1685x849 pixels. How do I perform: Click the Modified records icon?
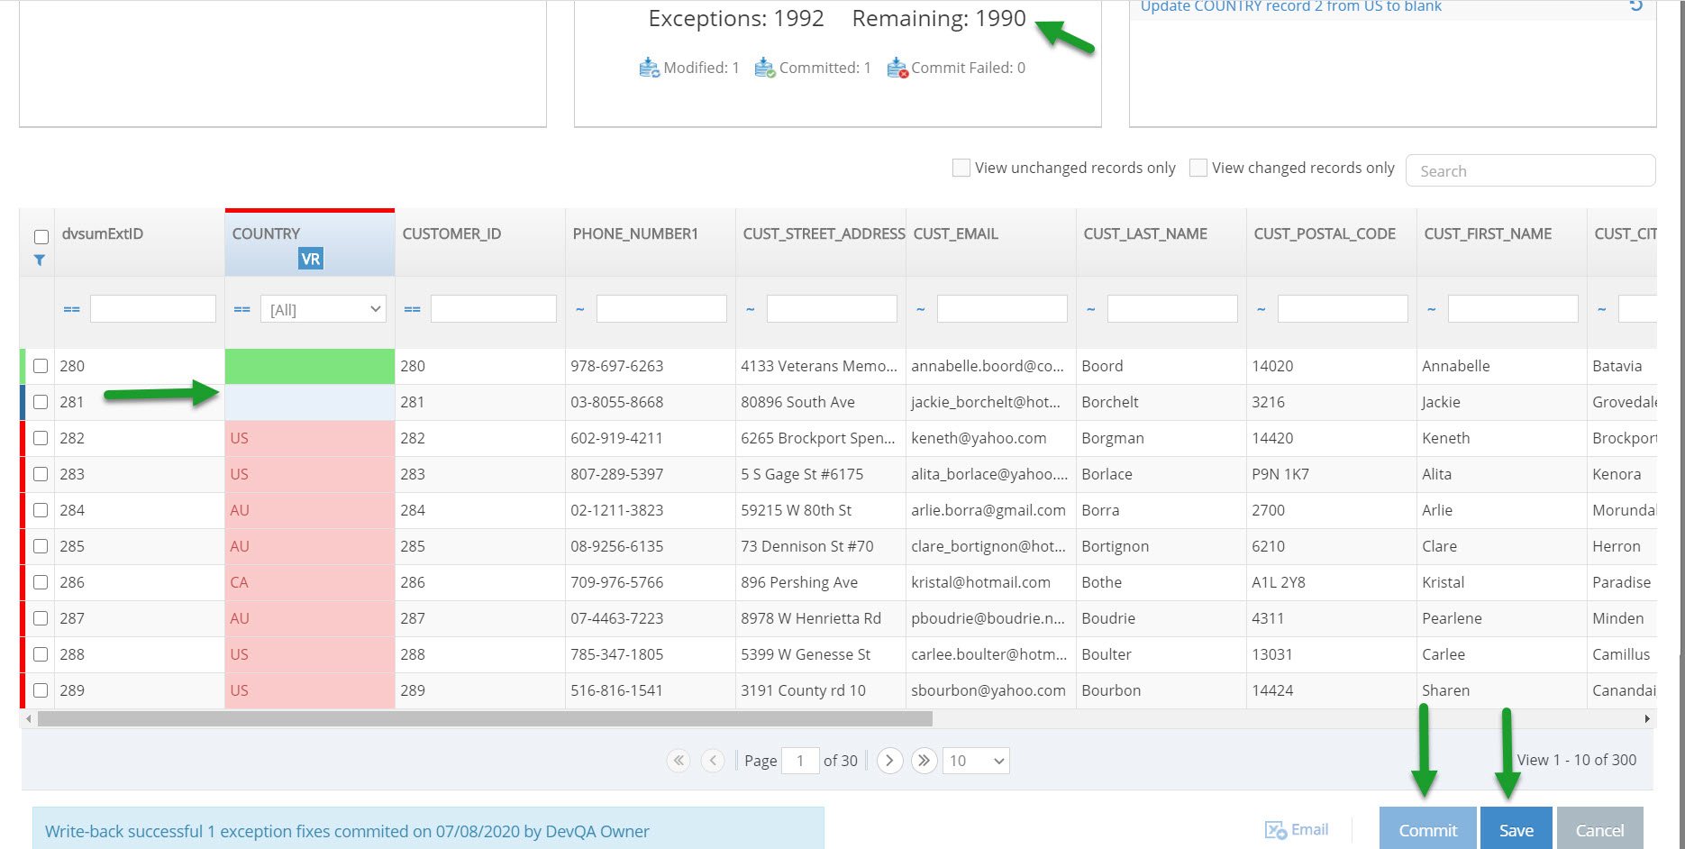click(x=649, y=68)
